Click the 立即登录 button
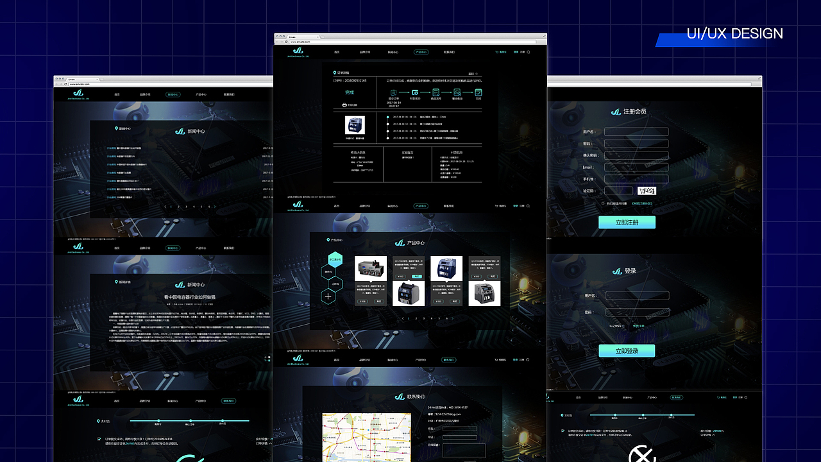 coord(627,351)
